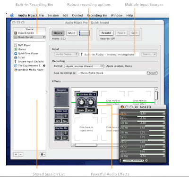This screenshot has width=189, height=177.
Task: Open the gear action menu below source list
Action: click(43, 154)
